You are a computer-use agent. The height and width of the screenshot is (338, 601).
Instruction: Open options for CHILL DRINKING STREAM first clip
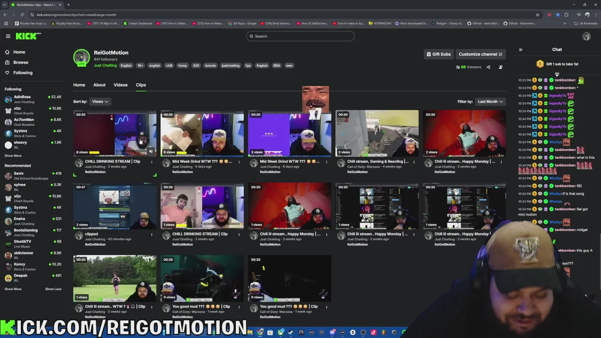(152, 162)
